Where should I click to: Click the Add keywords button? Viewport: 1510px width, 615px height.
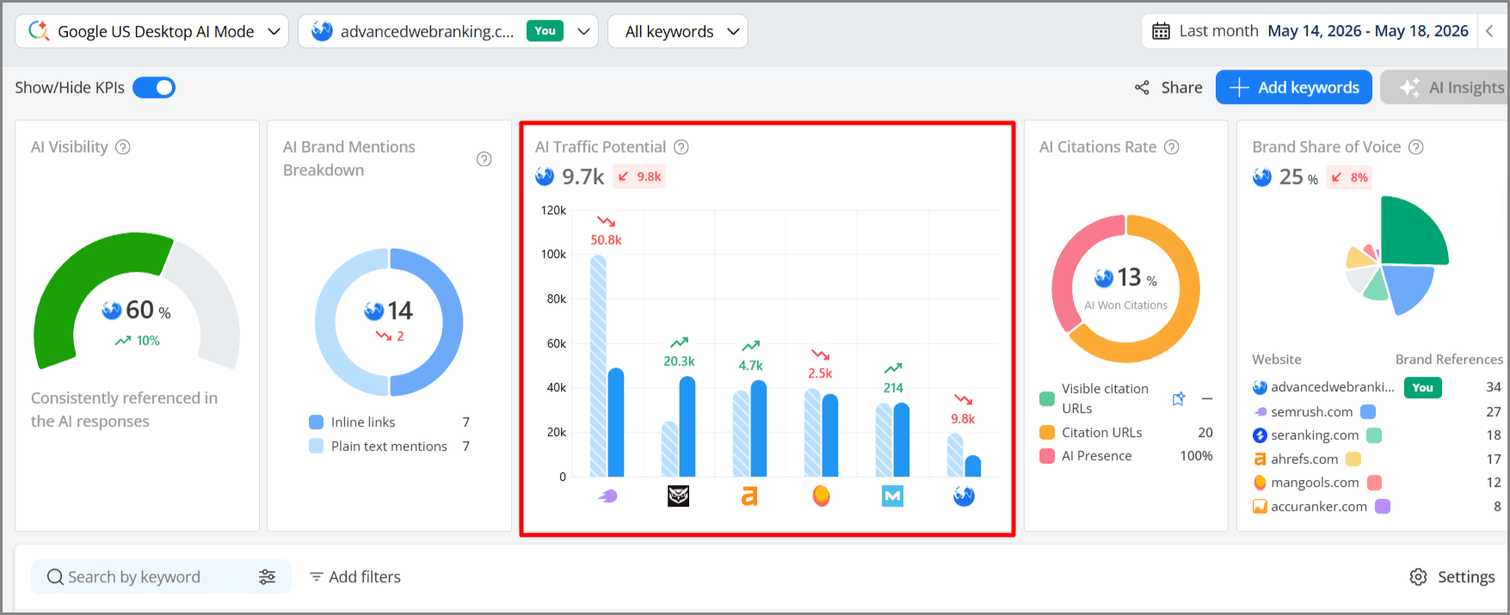coord(1294,88)
